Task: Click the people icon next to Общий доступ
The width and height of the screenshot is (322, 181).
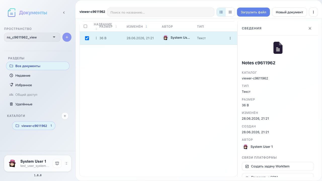Action: [x=11, y=95]
